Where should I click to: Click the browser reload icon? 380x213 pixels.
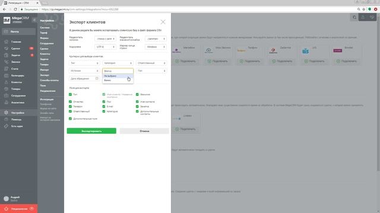point(15,9)
